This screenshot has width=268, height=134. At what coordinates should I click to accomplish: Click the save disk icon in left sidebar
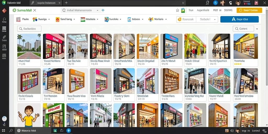(x=4, y=46)
